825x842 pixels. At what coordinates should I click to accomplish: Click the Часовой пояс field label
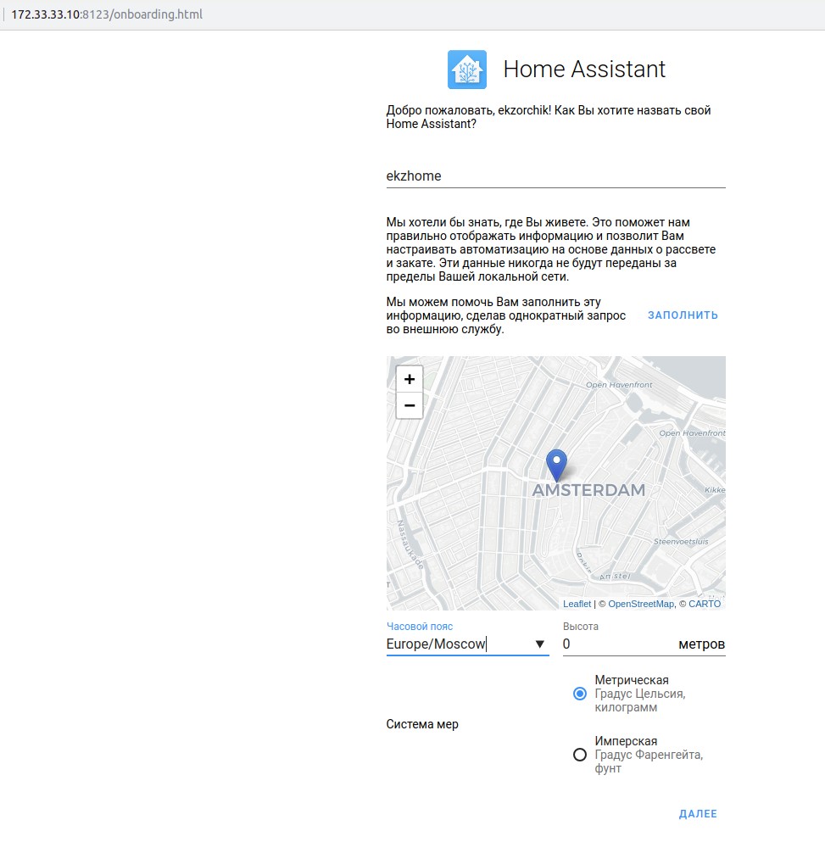point(420,627)
